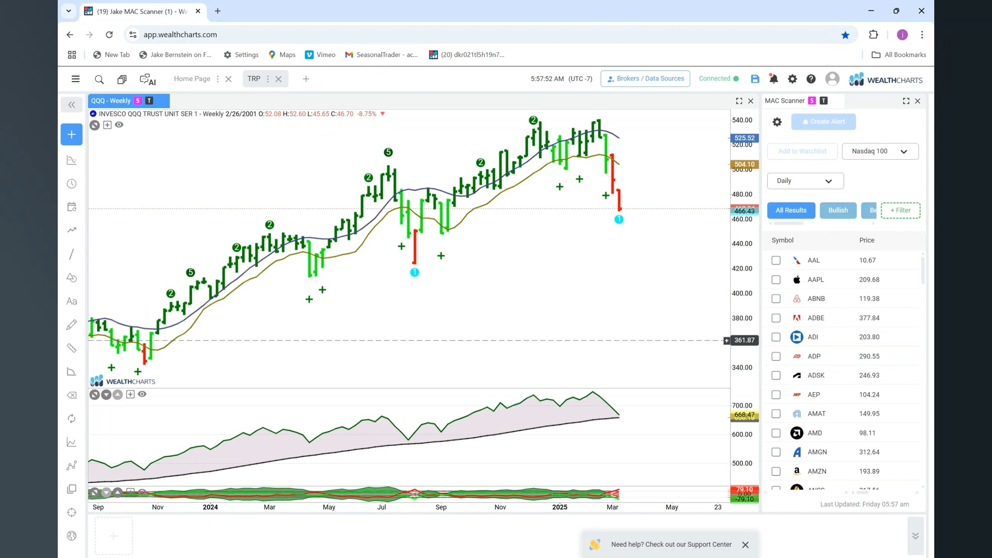Image resolution: width=992 pixels, height=558 pixels.
Task: Click the add widget placeholder below chart
Action: 114,536
